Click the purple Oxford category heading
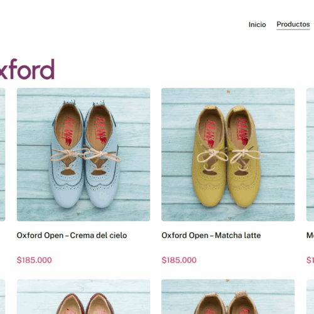 (27, 69)
